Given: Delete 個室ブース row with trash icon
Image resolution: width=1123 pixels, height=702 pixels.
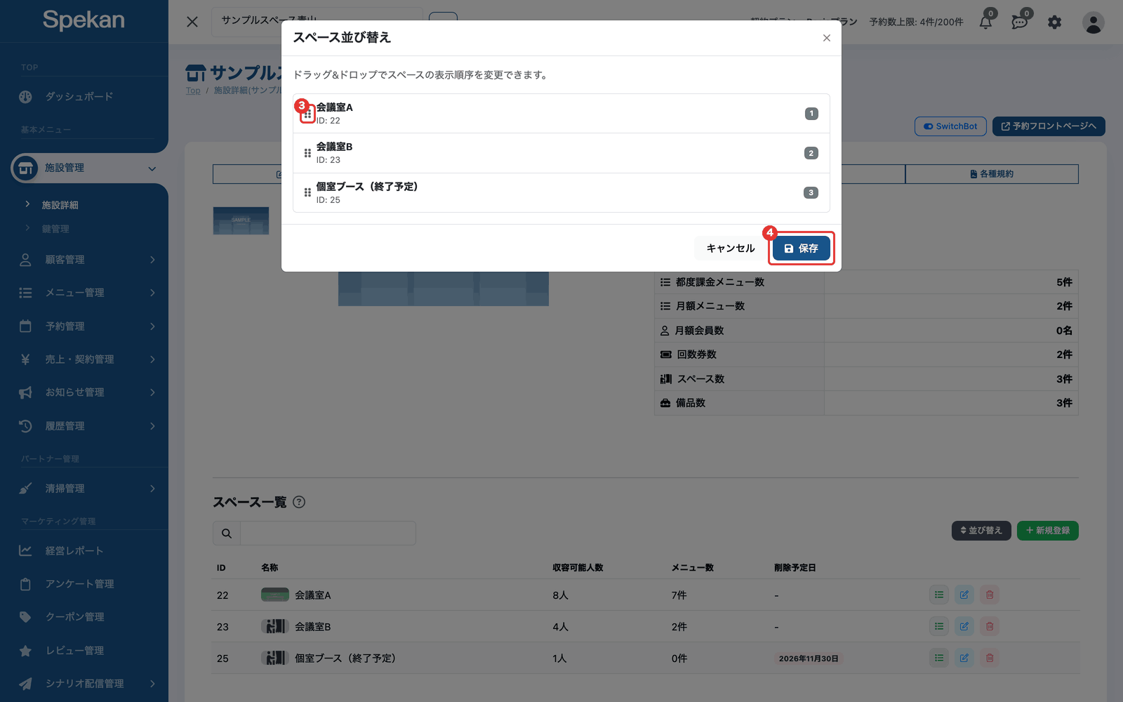Looking at the screenshot, I should click(990, 658).
